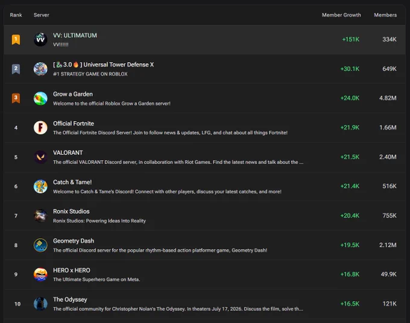Open the Ronix Studios title
This screenshot has width=410, height=323.
[x=71, y=212]
